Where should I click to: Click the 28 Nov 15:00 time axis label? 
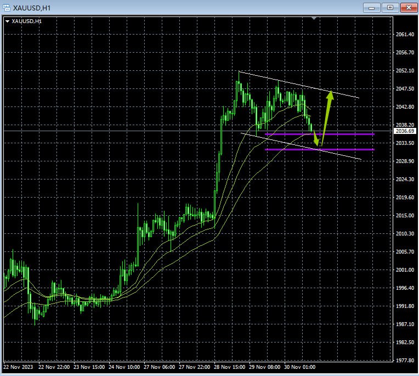230,367
